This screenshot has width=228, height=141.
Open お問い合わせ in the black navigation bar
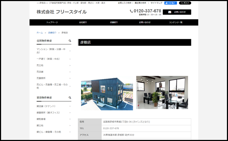point(145,22)
